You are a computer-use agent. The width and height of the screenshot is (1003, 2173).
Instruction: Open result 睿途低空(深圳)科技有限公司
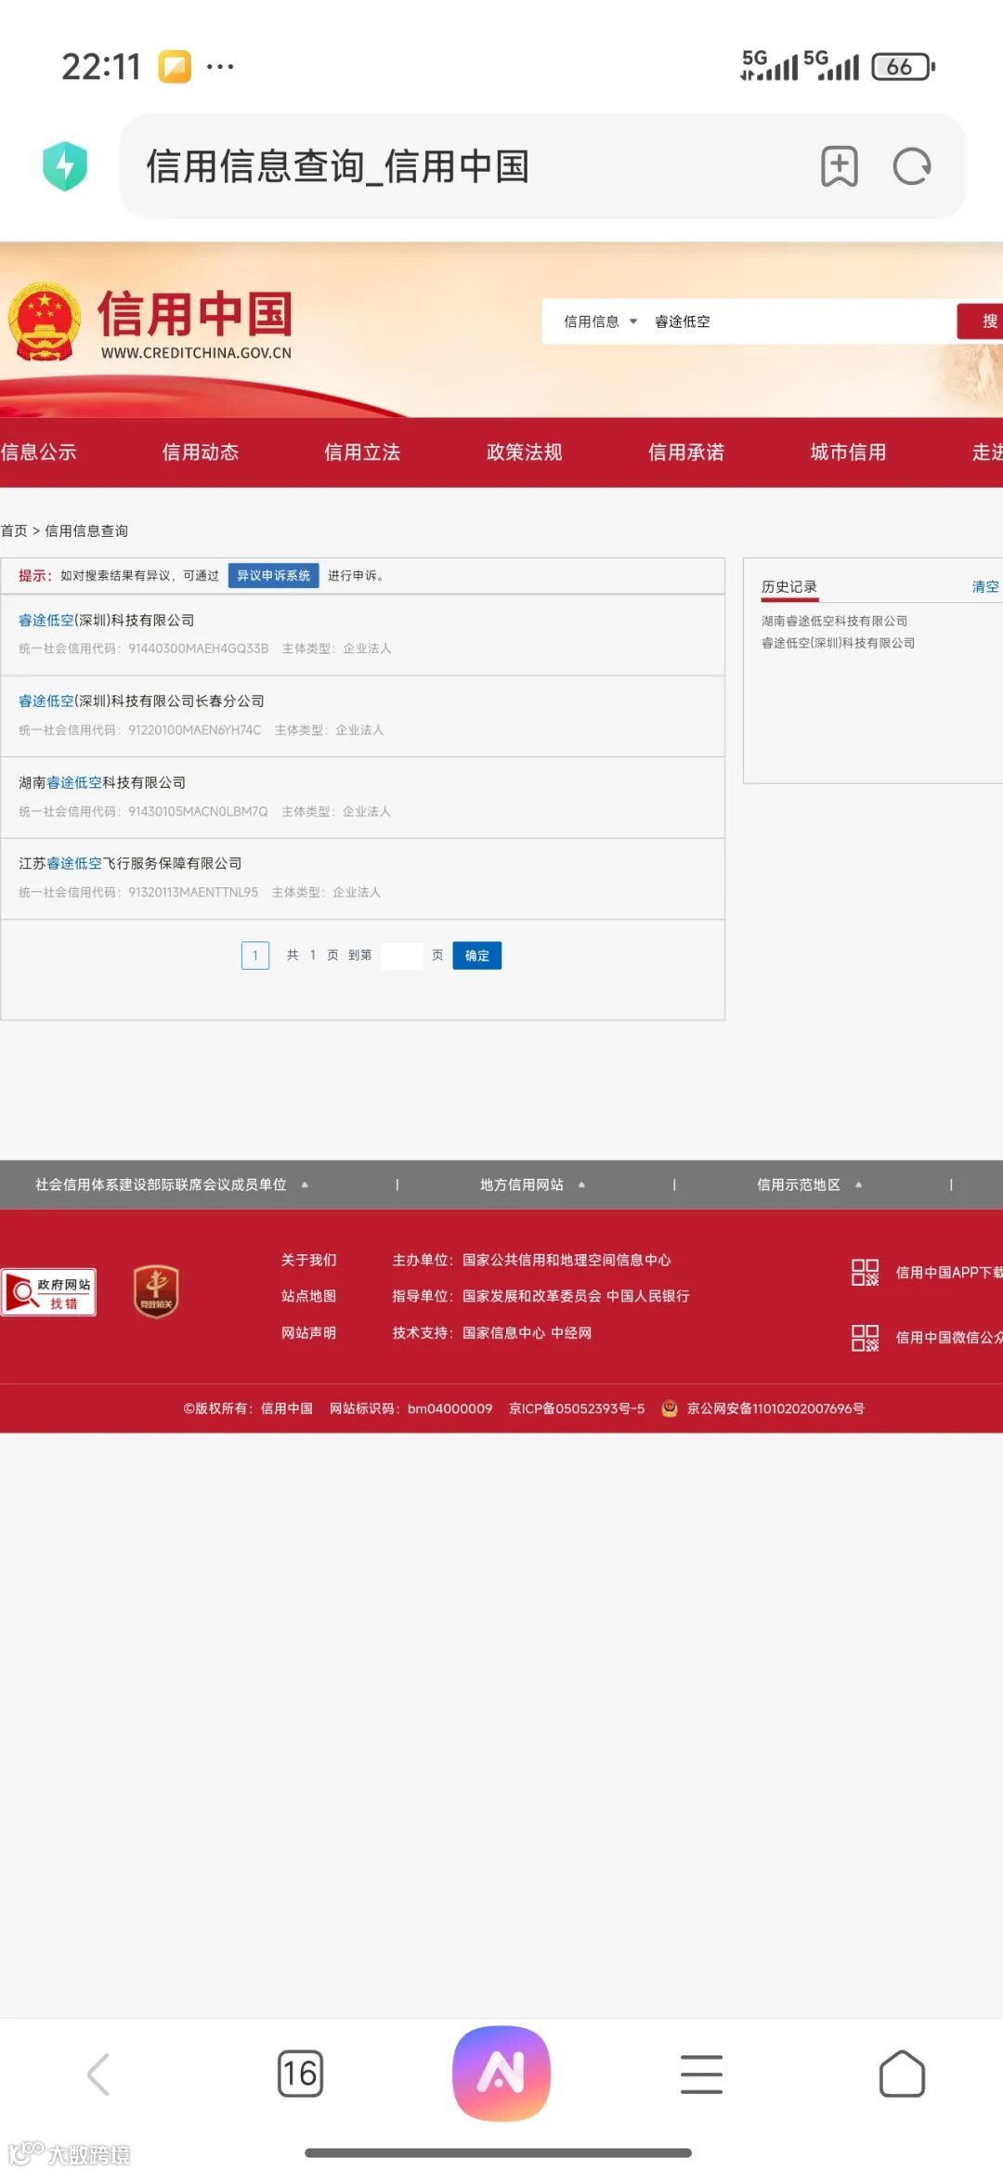[x=107, y=620]
